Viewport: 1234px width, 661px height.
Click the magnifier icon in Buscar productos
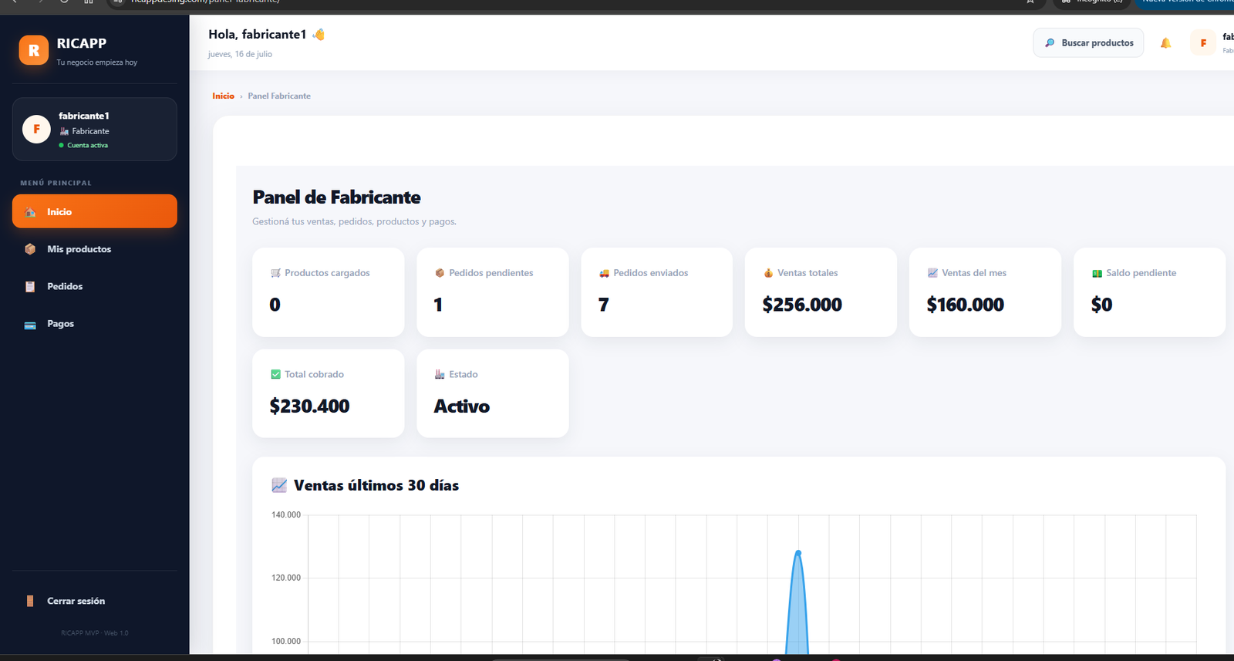tap(1050, 43)
